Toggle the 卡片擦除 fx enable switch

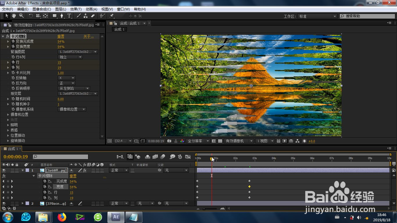[x=8, y=36]
